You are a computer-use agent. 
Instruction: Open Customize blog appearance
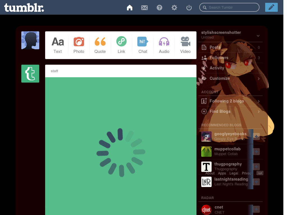pyautogui.click(x=230, y=78)
